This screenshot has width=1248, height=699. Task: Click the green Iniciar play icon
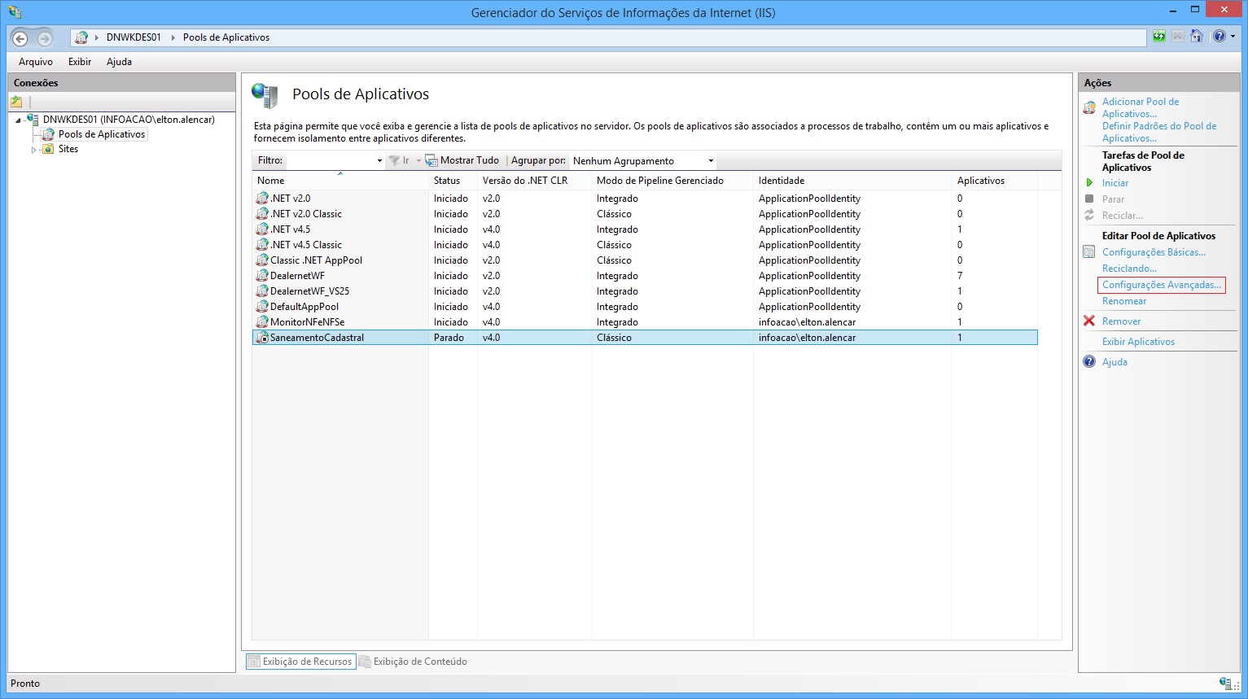point(1089,183)
